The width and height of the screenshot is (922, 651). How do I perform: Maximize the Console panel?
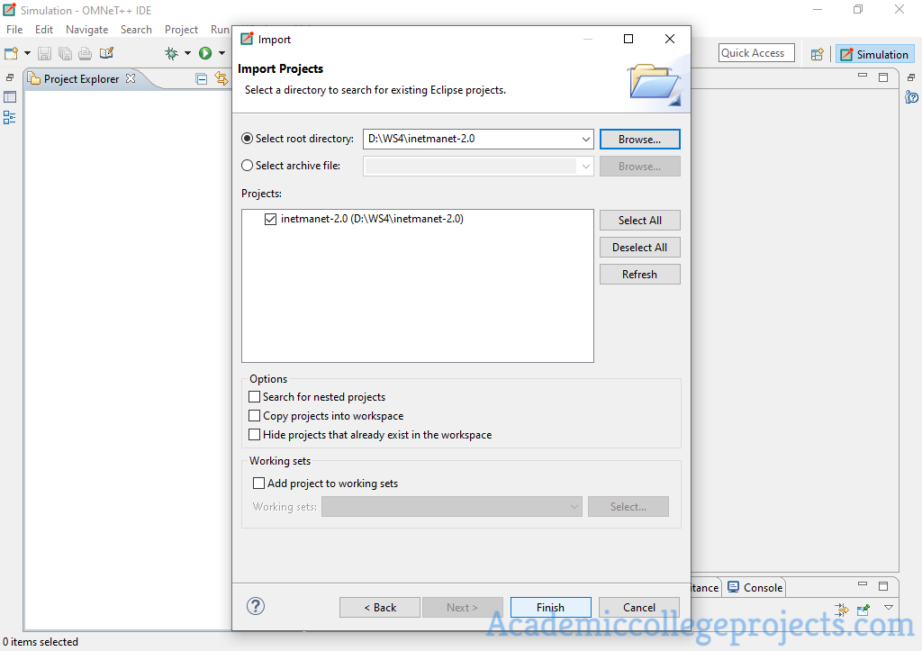tap(883, 586)
